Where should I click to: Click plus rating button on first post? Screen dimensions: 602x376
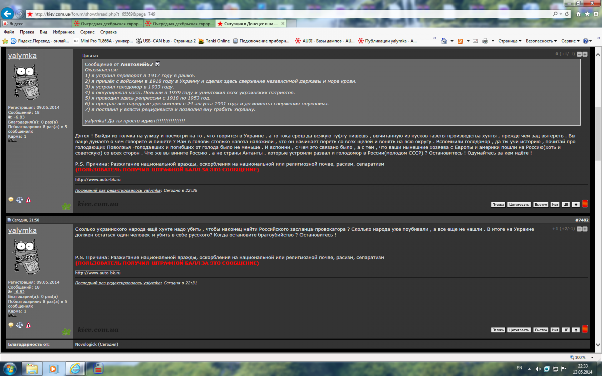(585, 54)
